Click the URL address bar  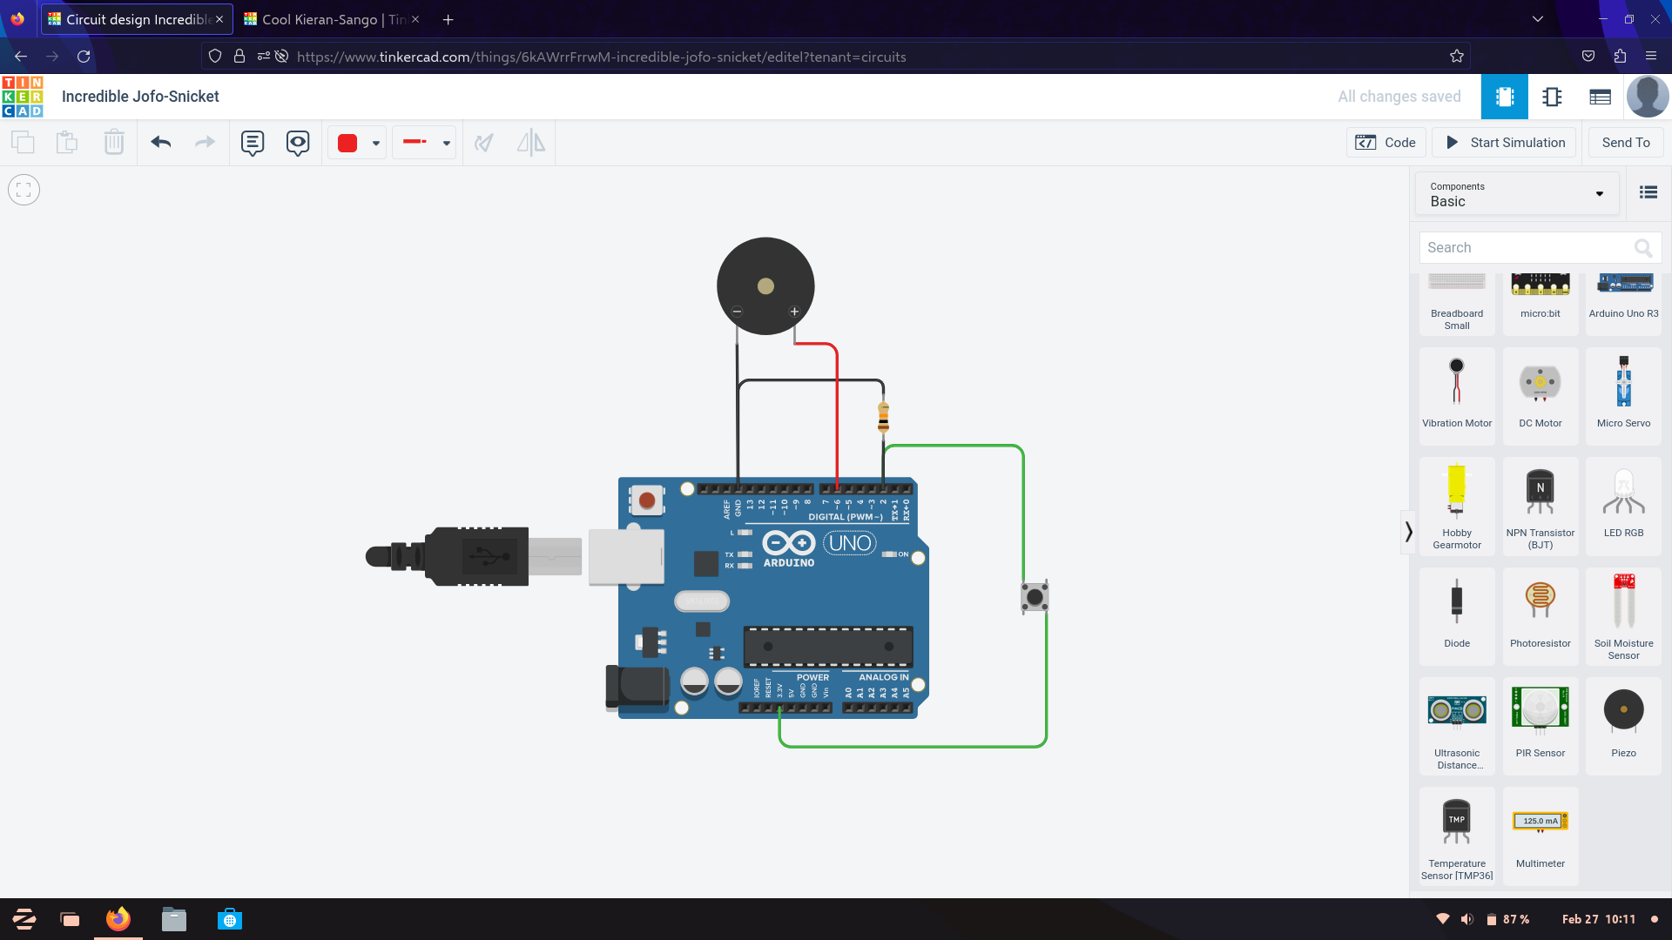tap(836, 57)
